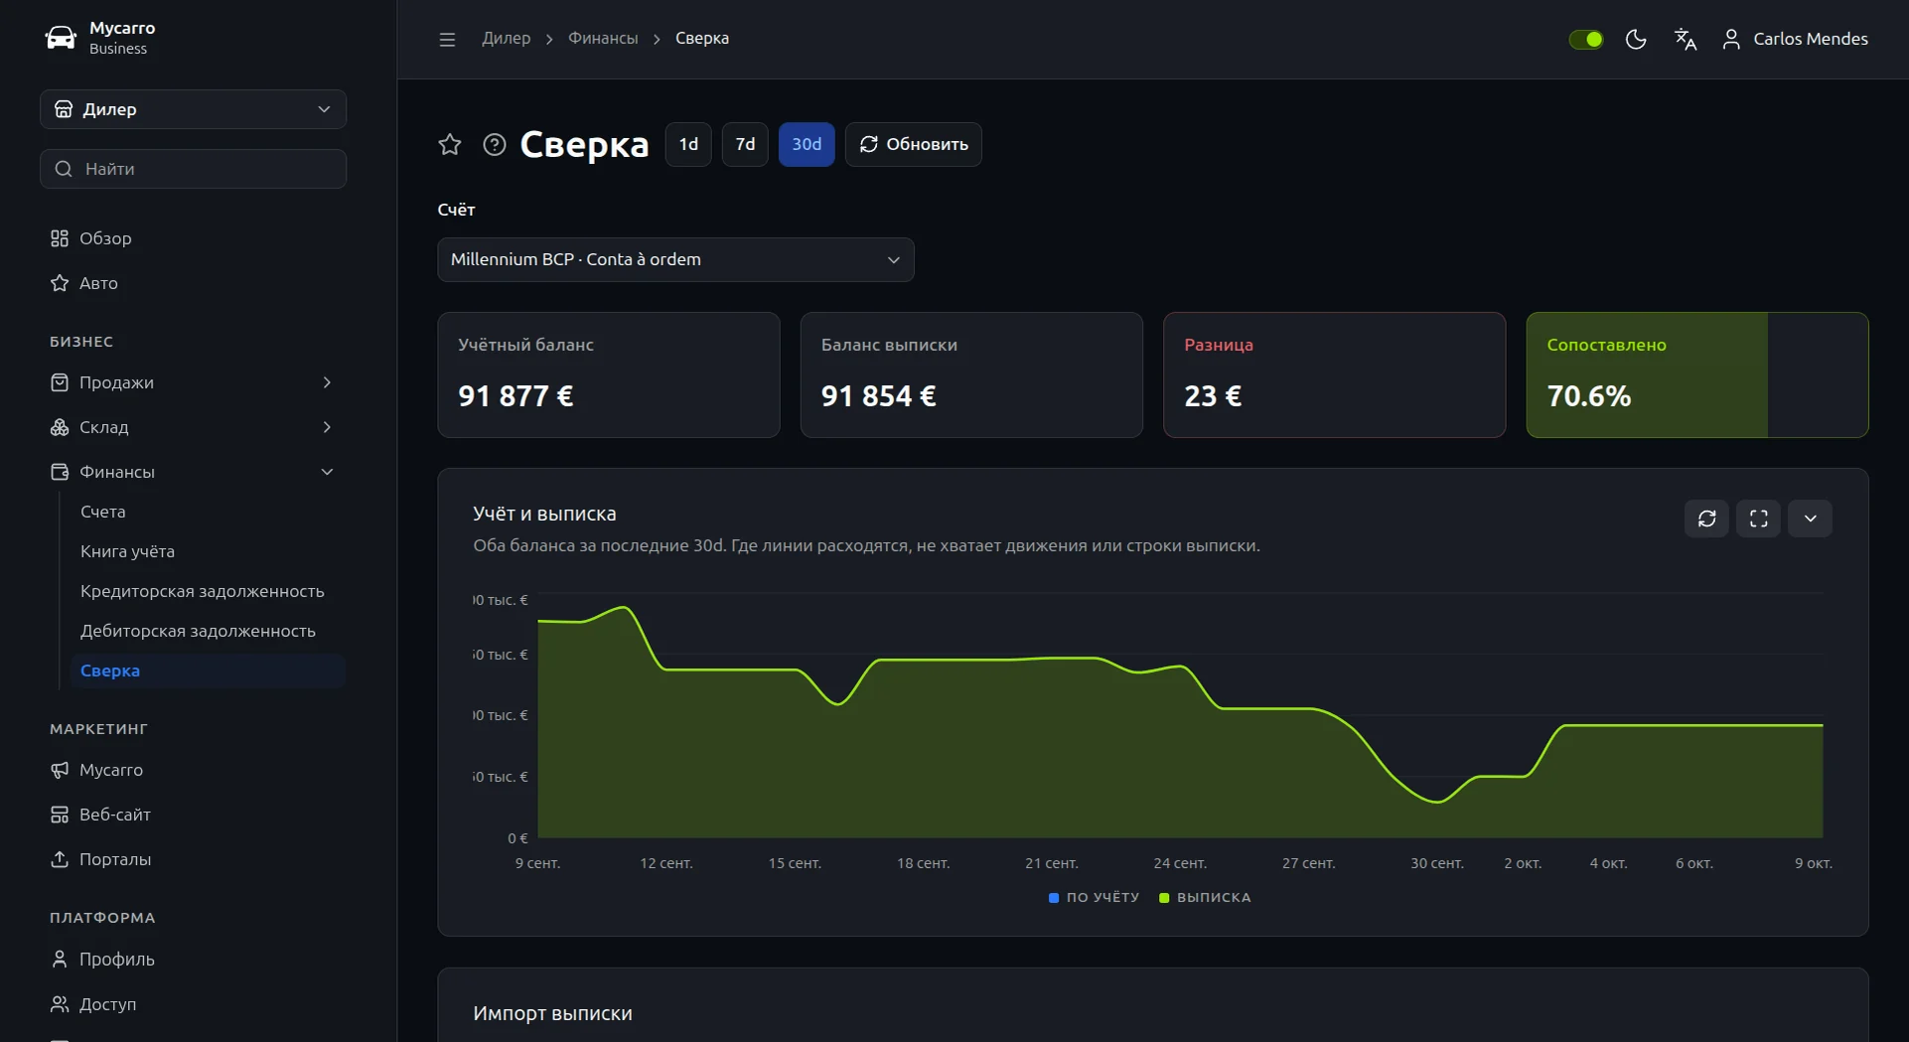
Task: Open Веб-сайт sidebar item
Action: [x=193, y=815]
